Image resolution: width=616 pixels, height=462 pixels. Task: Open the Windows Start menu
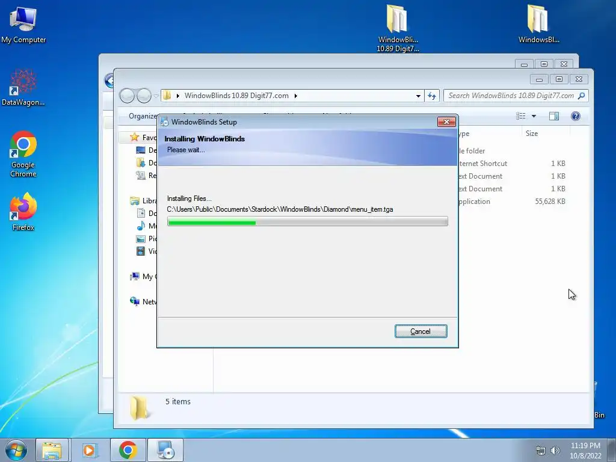(x=16, y=450)
